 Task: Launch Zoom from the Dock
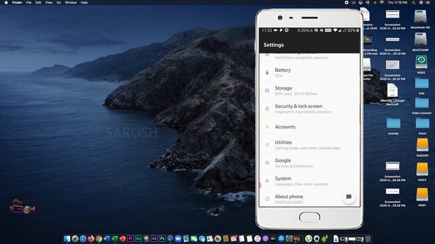[x=178, y=239]
